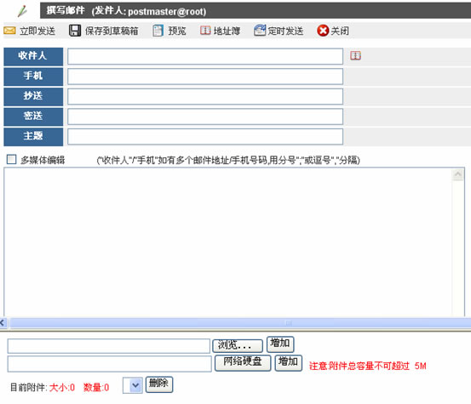
Task: Click the 定时发送 scheduled send icon
Action: tap(260, 31)
